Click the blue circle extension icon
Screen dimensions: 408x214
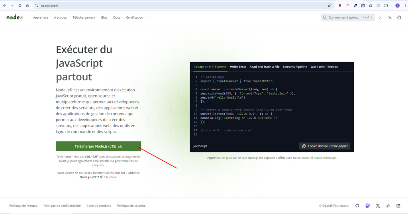click(379, 6)
